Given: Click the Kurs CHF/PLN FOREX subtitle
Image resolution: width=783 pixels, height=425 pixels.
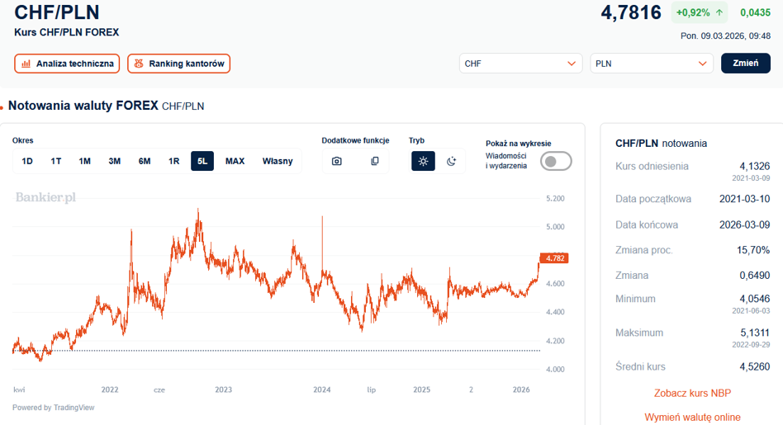Looking at the screenshot, I should point(66,32).
